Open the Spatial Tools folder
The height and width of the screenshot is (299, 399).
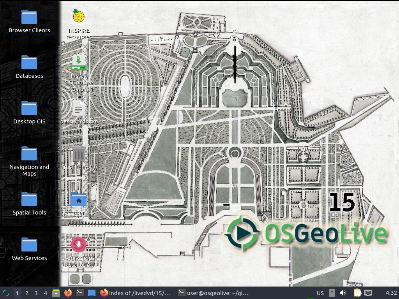point(29,200)
